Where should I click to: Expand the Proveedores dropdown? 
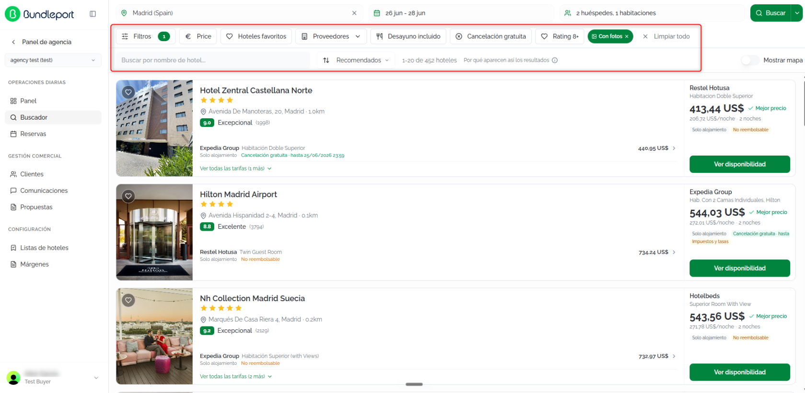[x=331, y=36]
